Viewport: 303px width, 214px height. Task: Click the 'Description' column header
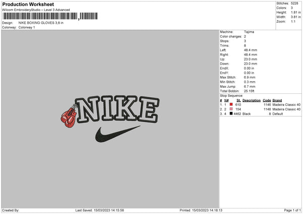click(251, 100)
